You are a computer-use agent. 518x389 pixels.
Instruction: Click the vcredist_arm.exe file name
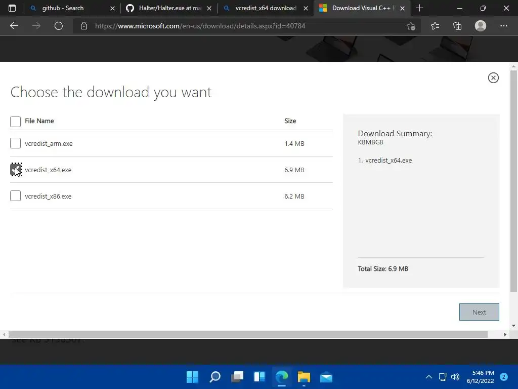pos(49,143)
